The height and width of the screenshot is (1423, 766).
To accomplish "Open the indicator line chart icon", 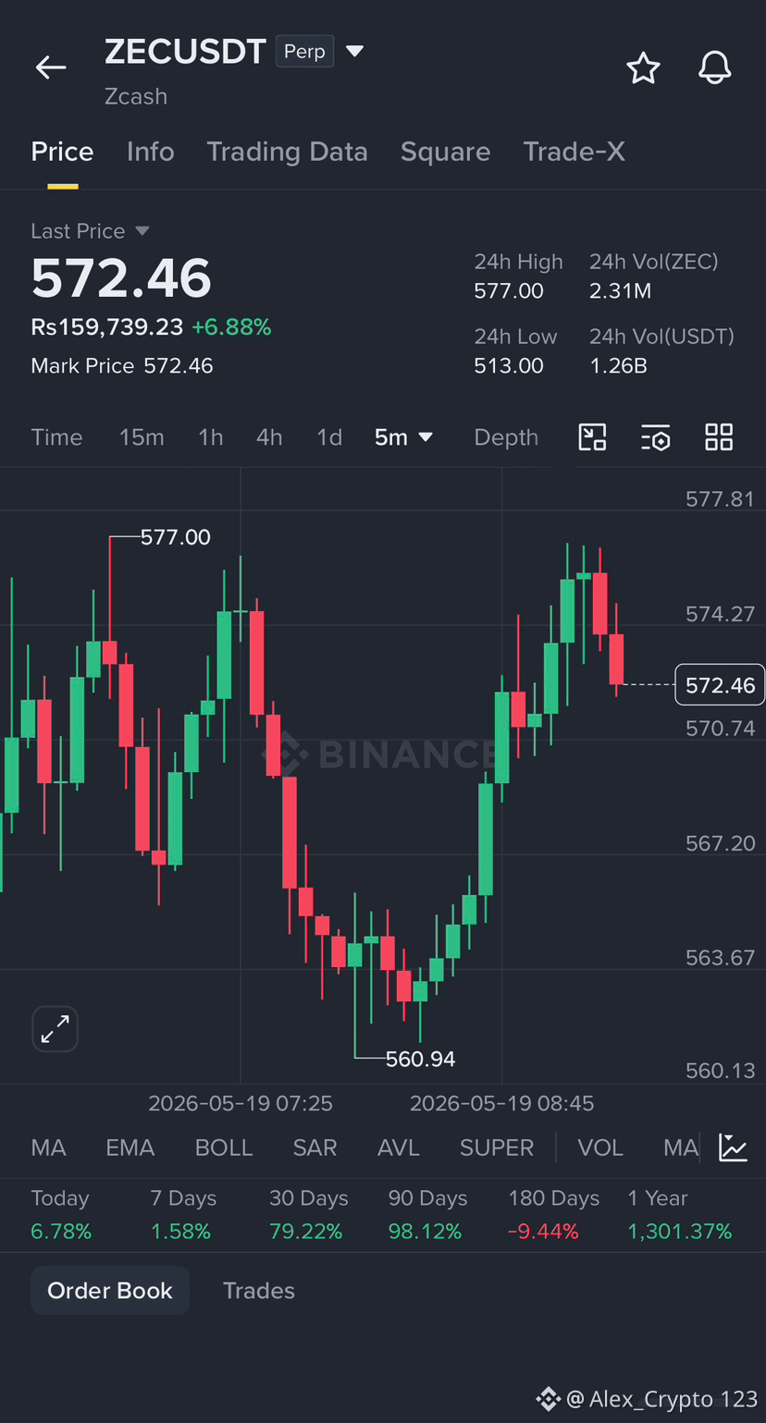I will pyautogui.click(x=734, y=1147).
